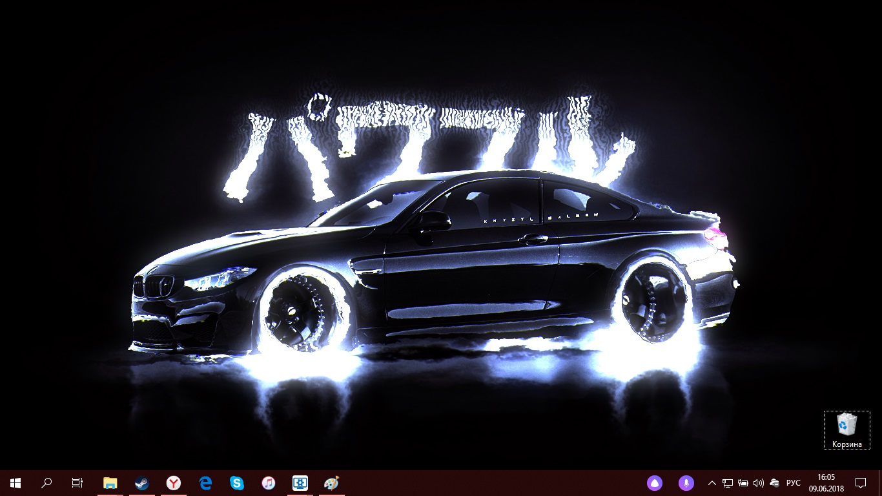Open the clock showing 16:05

[826, 482]
